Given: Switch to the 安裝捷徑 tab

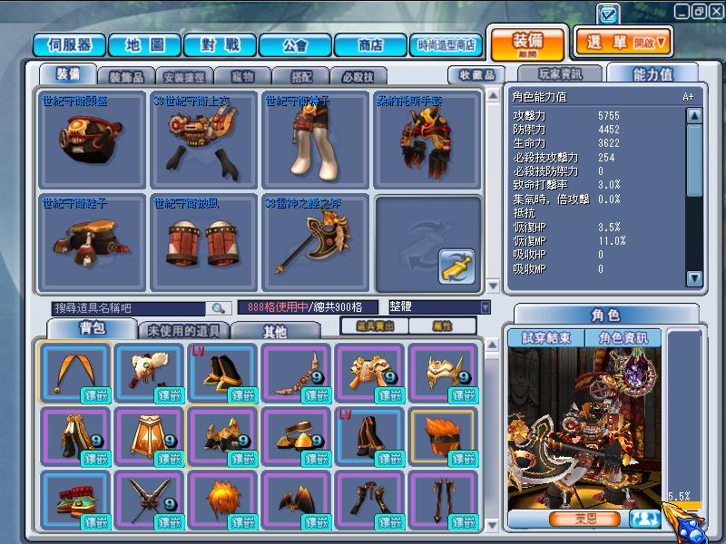Looking at the screenshot, I should point(184,77).
